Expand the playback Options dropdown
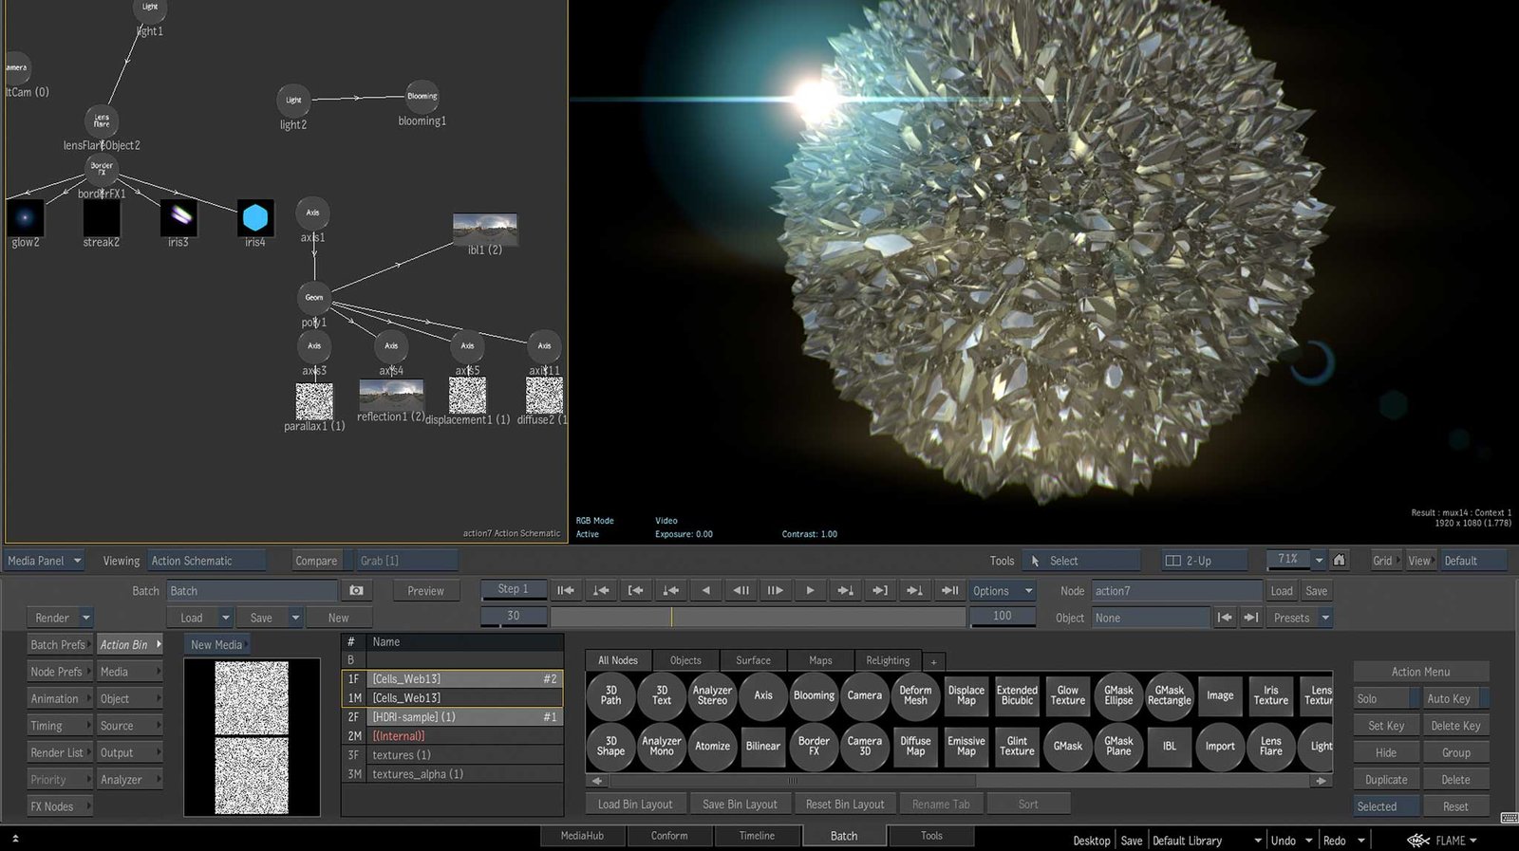The width and height of the screenshot is (1519, 851). click(1002, 591)
